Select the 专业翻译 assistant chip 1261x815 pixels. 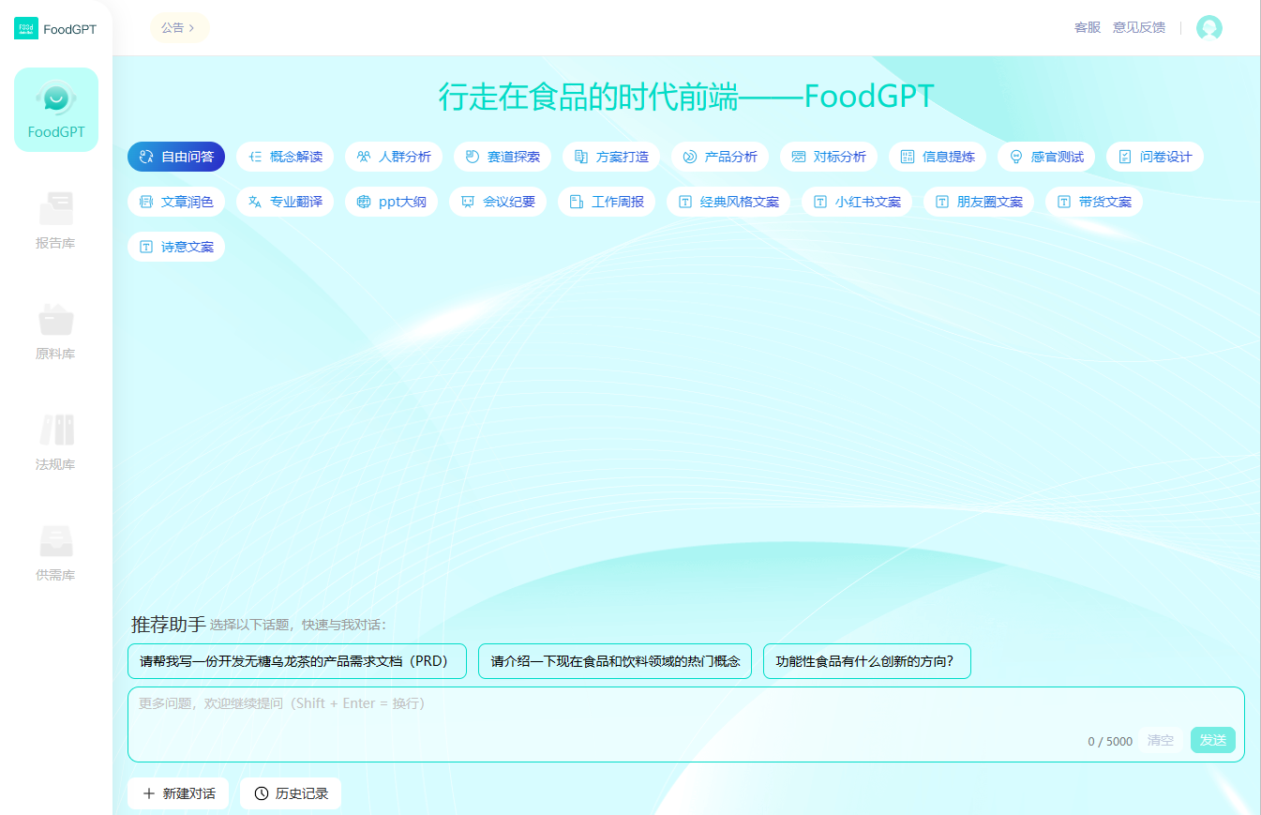tap(285, 202)
